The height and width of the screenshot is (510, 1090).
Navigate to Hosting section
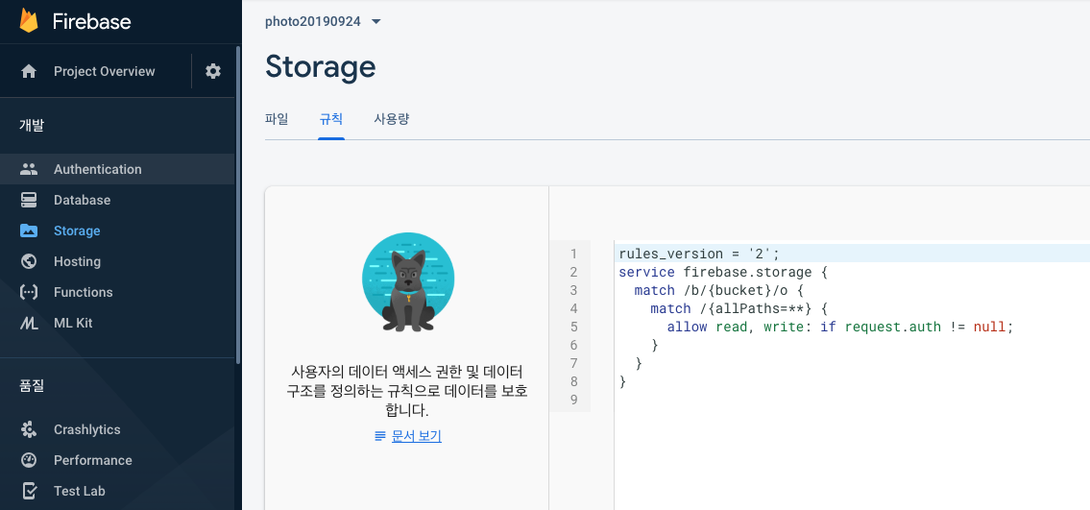click(117, 261)
